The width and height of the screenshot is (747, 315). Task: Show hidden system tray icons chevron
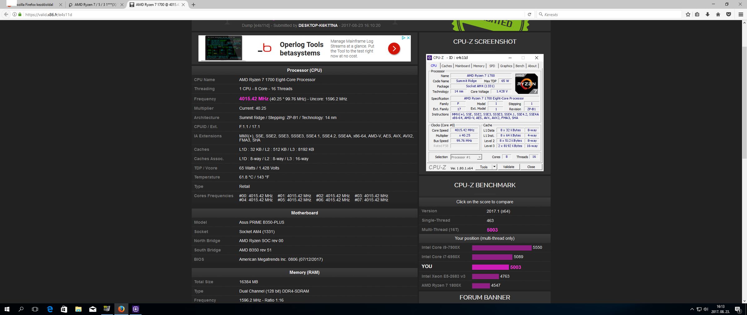pyautogui.click(x=692, y=309)
